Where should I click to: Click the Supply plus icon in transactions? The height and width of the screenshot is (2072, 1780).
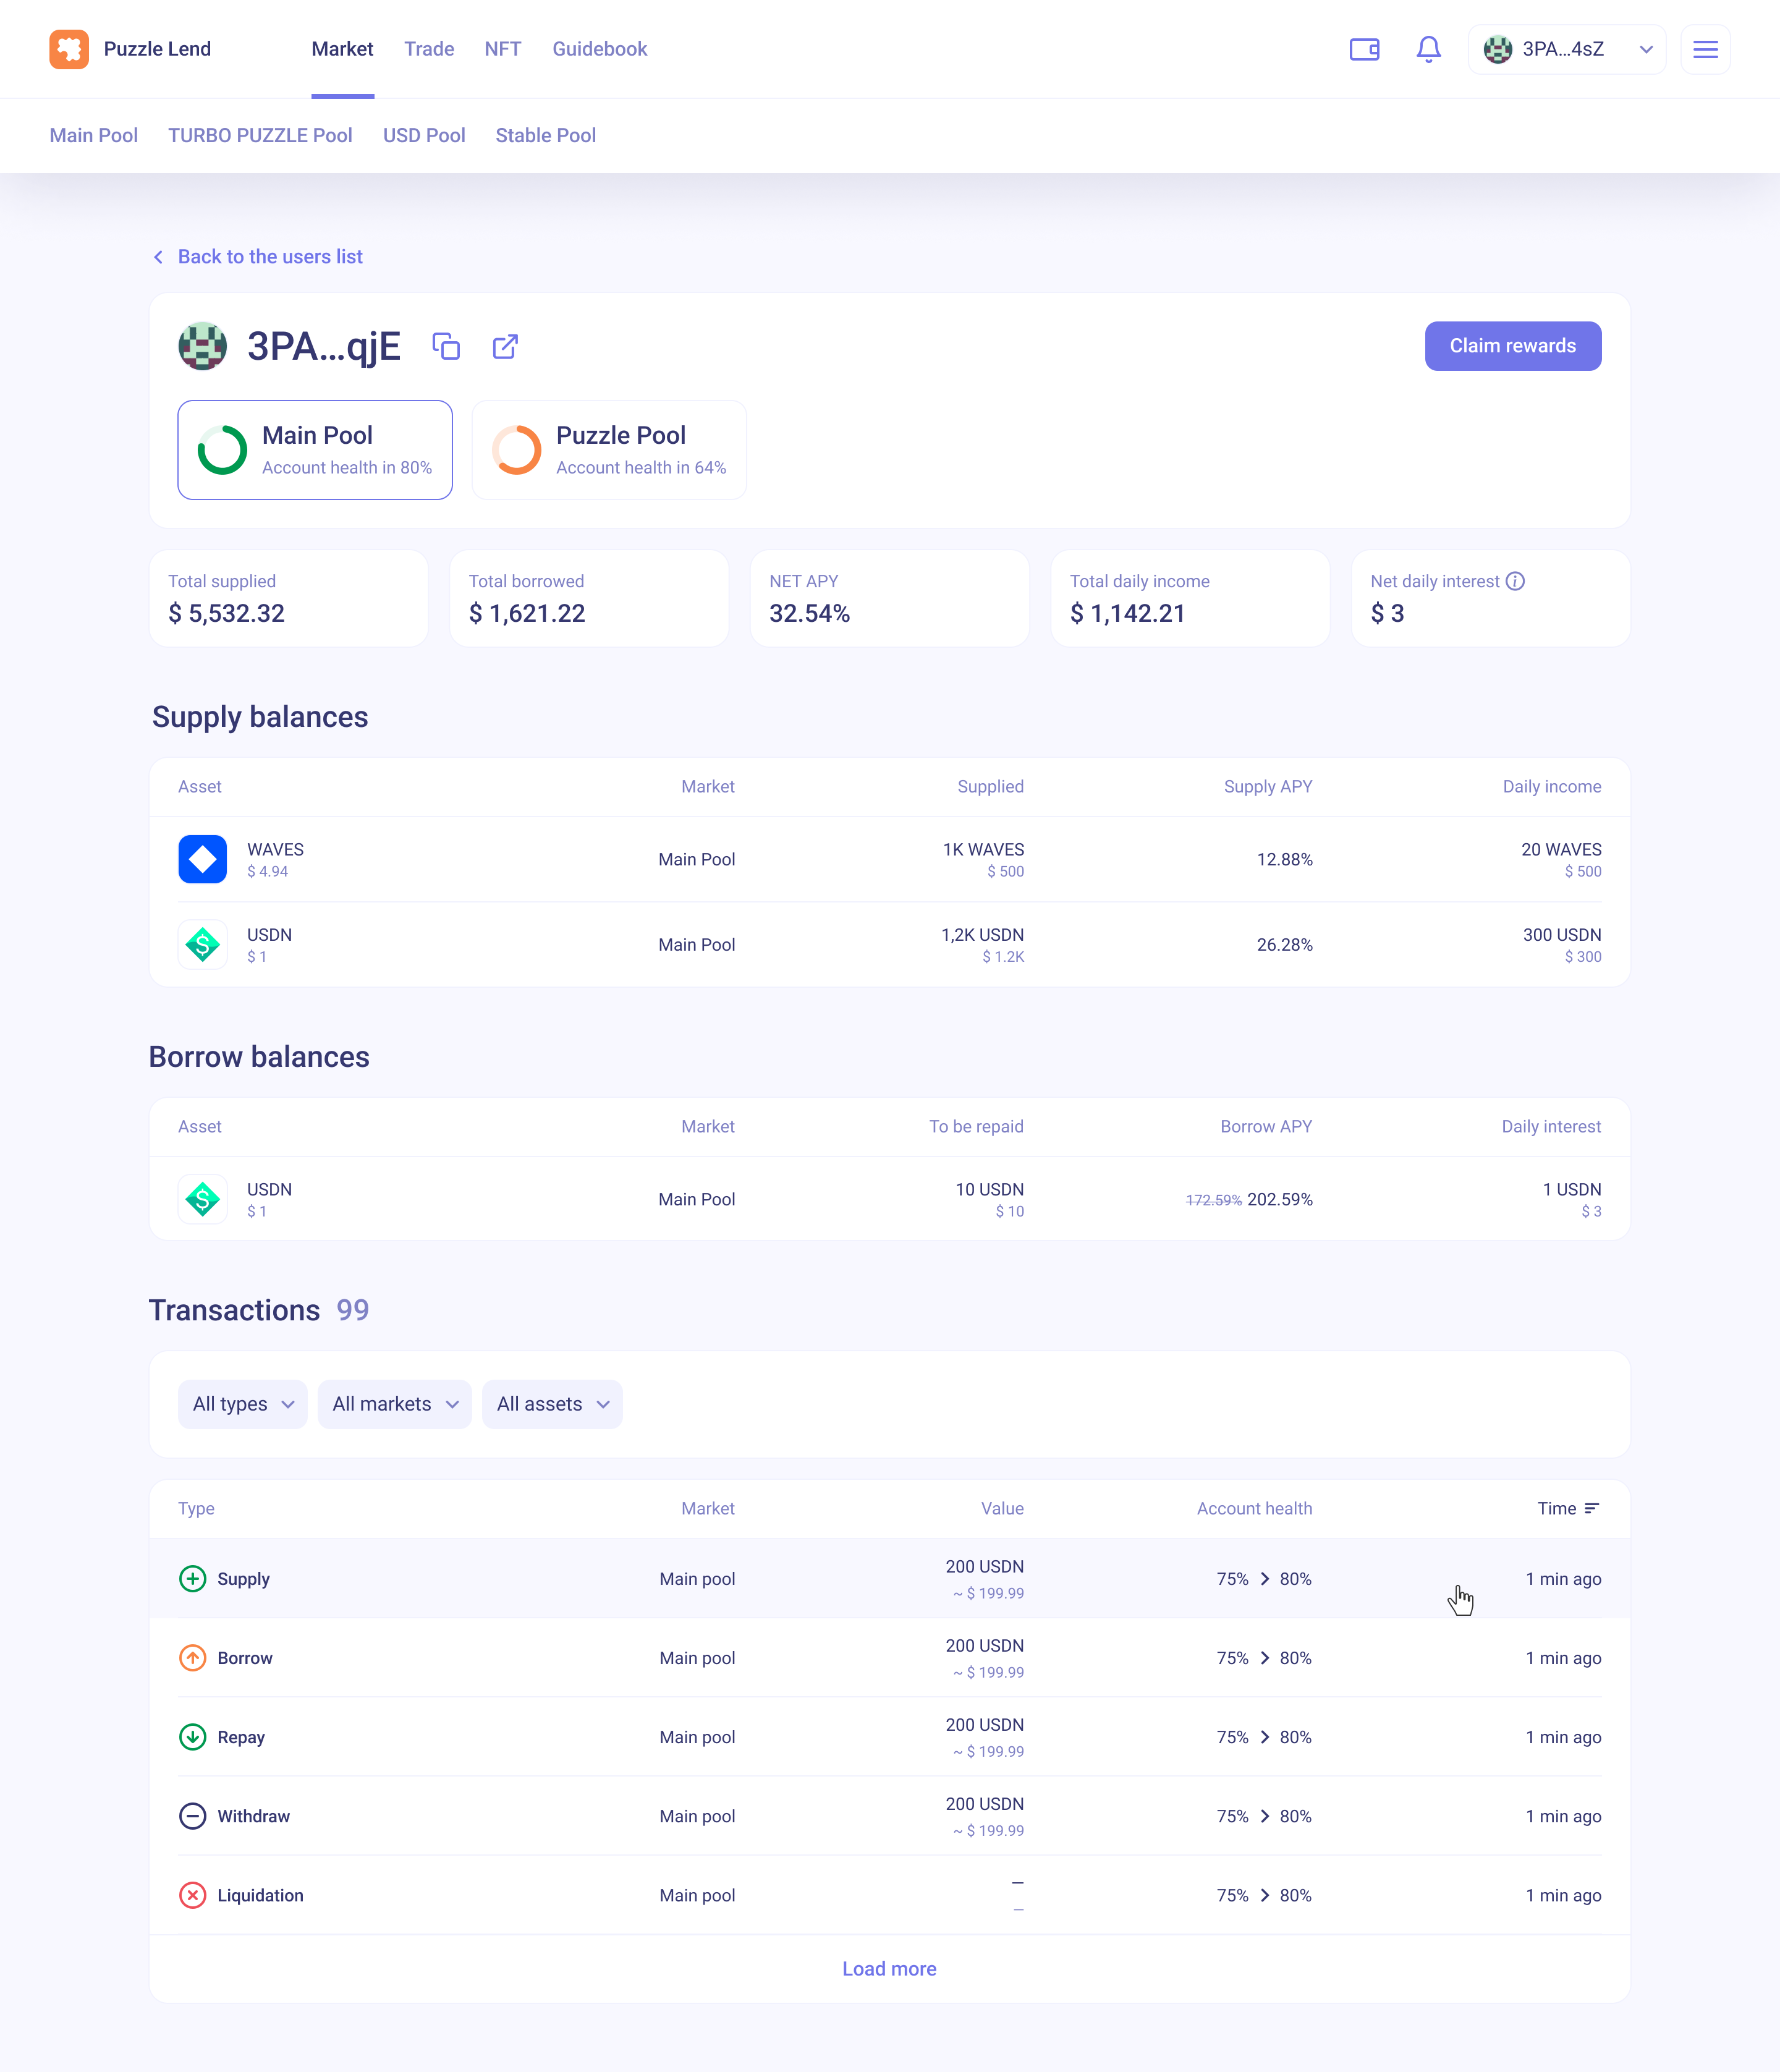coord(192,1578)
